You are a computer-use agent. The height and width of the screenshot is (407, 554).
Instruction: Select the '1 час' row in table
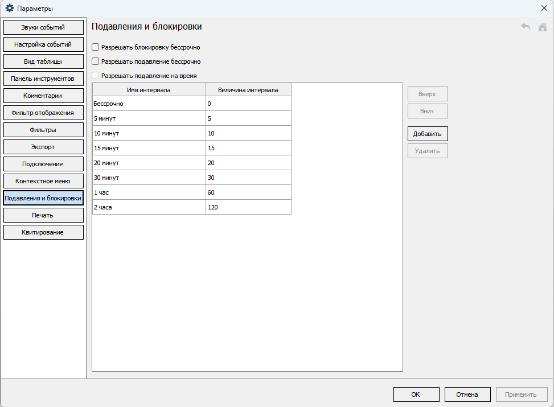pyautogui.click(x=149, y=192)
